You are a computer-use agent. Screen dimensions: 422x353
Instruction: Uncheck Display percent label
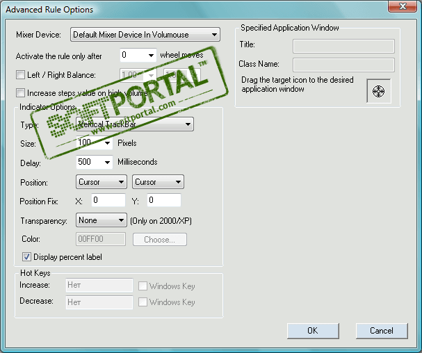click(26, 257)
